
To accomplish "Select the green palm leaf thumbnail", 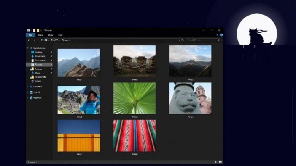I will point(135,98).
